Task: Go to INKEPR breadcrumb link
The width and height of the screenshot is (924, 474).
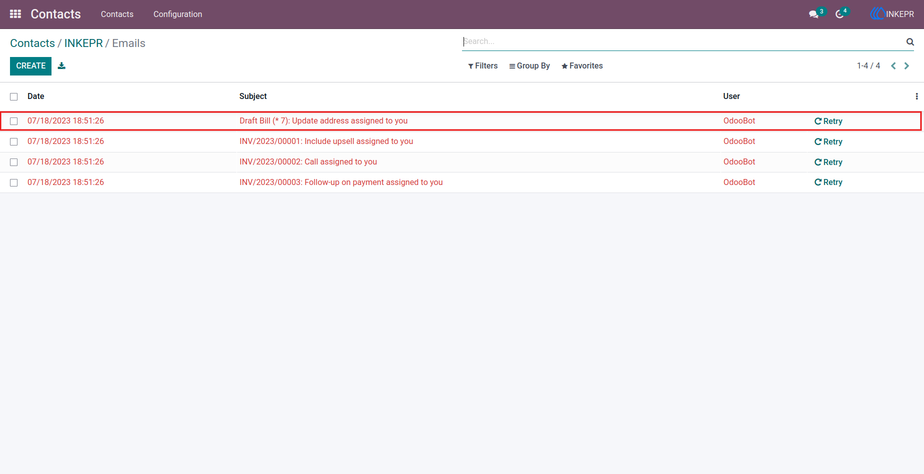Action: coord(83,43)
